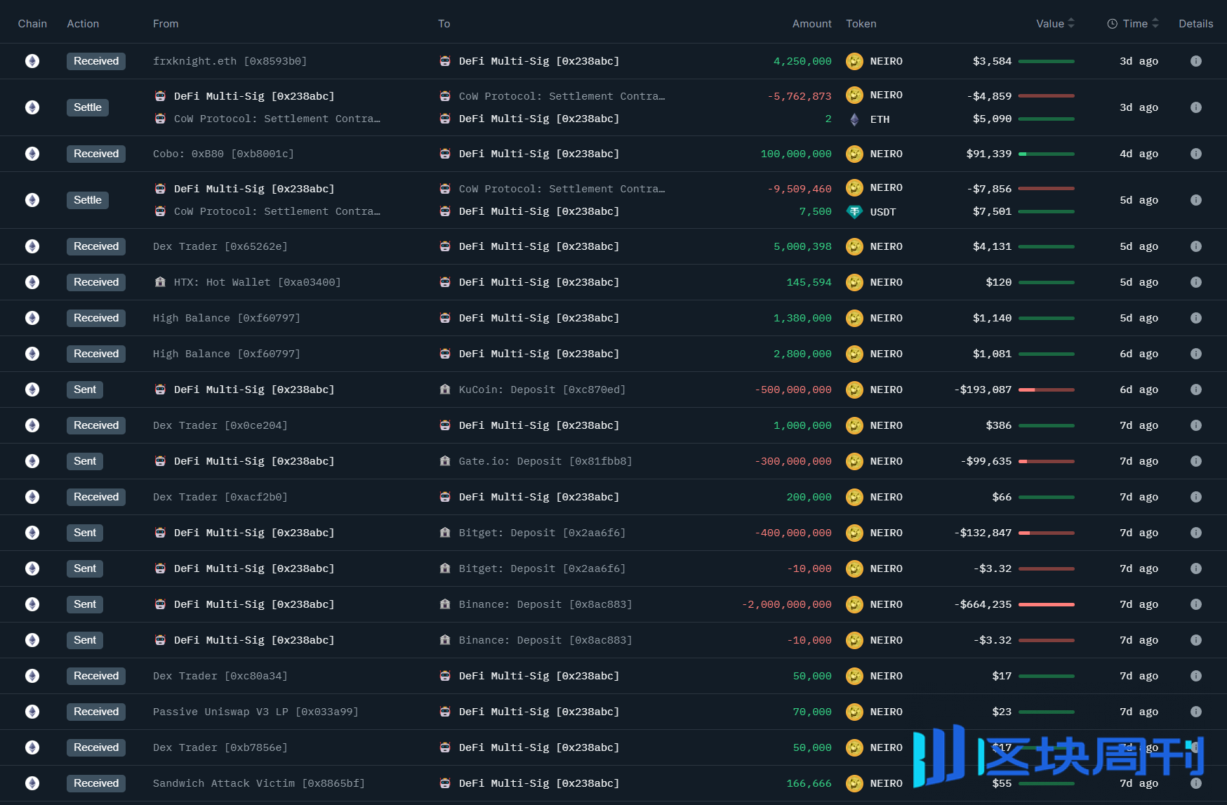Click NEIRO token icon in 100,000,000 row
The width and height of the screenshot is (1227, 805).
coord(854,154)
